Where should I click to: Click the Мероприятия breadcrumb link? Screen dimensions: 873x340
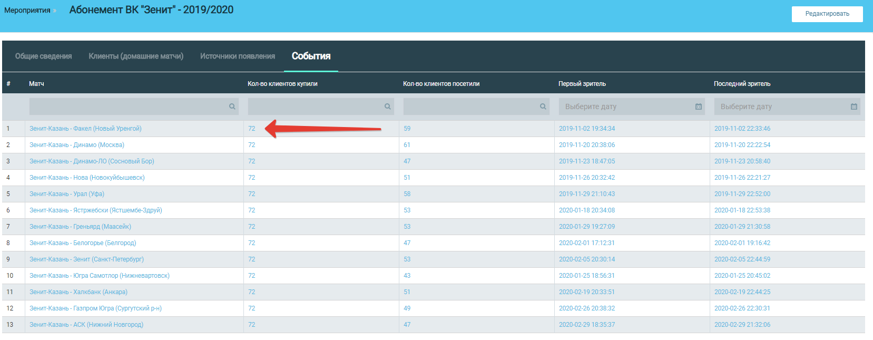click(x=27, y=11)
